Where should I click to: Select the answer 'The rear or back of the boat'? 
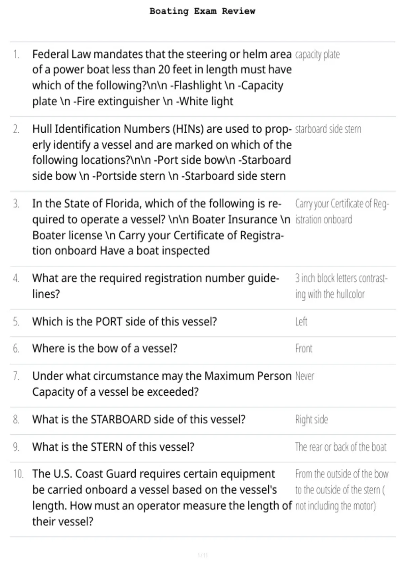[x=341, y=447]
